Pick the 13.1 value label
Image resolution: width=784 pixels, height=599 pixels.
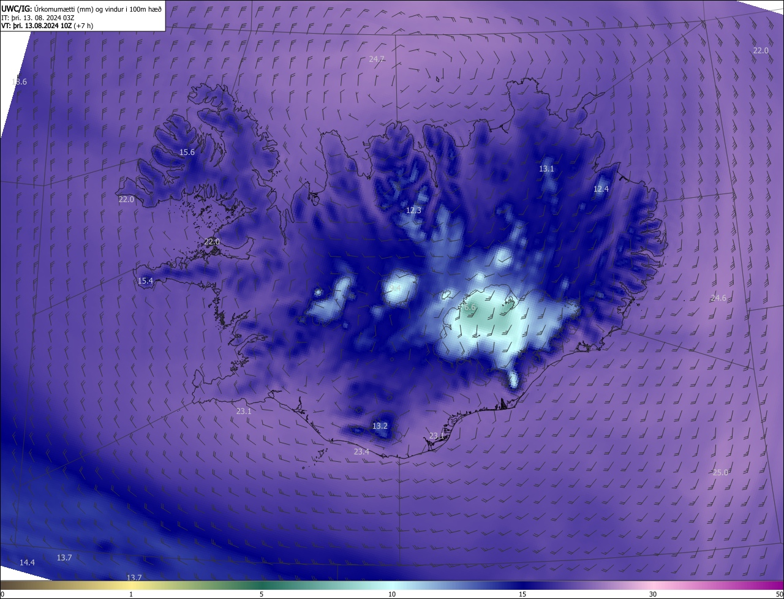tap(546, 169)
